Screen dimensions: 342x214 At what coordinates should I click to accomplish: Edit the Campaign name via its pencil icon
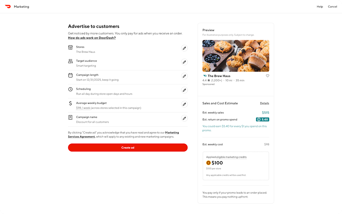(x=184, y=118)
